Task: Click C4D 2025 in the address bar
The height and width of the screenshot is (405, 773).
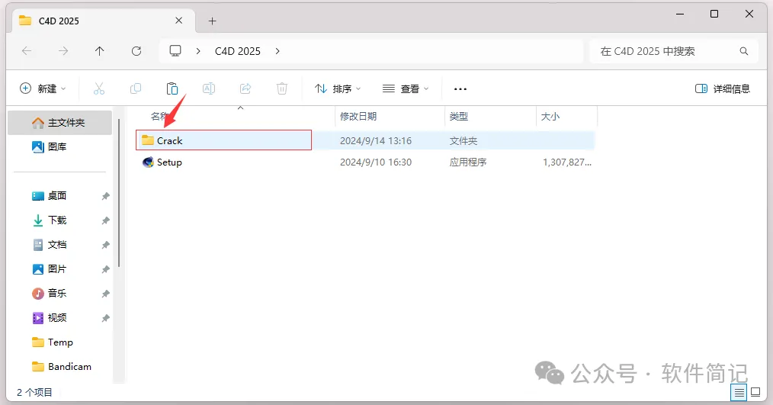Action: [x=238, y=51]
